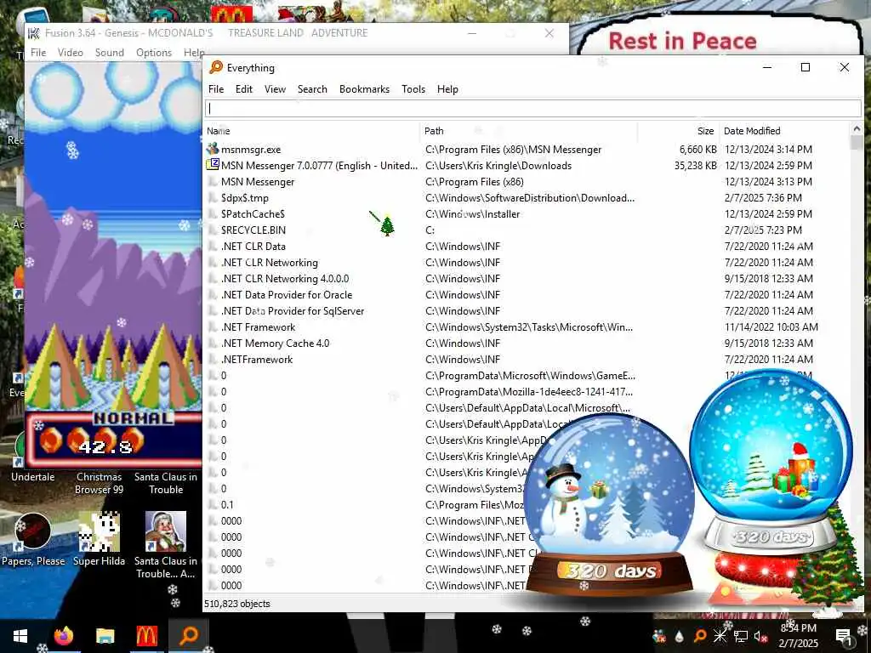The width and height of the screenshot is (871, 653).
Task: Sort results by the Name column header
Action: (311, 131)
